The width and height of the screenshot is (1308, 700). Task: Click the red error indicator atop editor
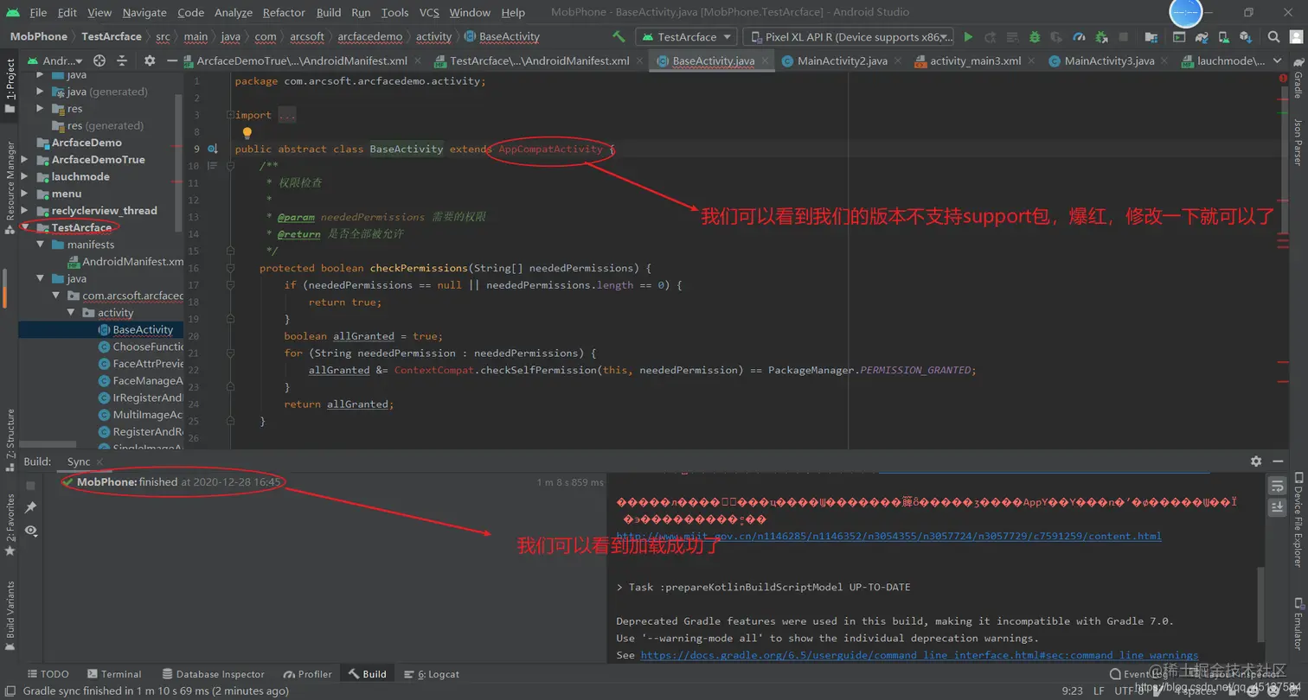point(1283,79)
